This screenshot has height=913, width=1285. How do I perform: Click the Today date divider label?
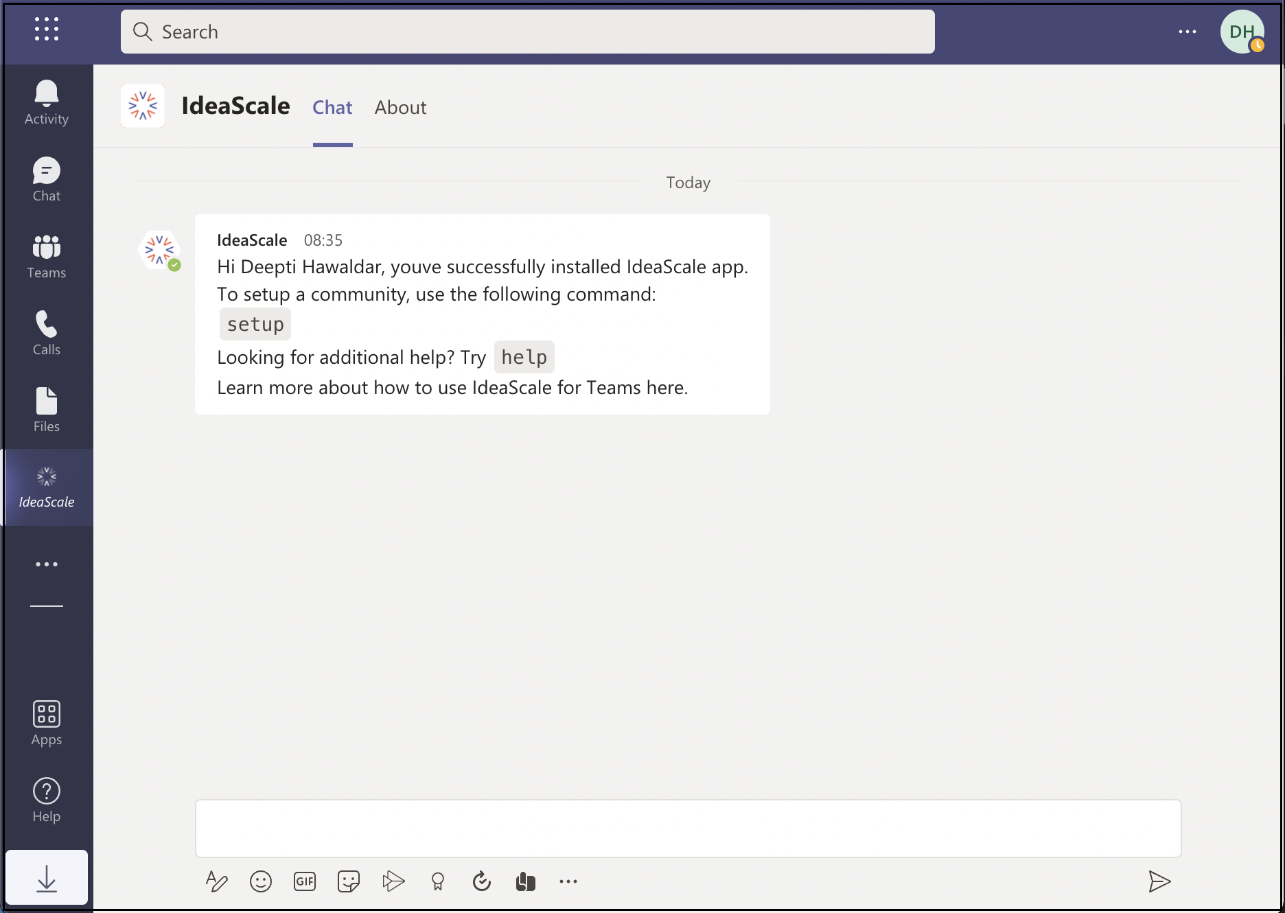pos(688,183)
